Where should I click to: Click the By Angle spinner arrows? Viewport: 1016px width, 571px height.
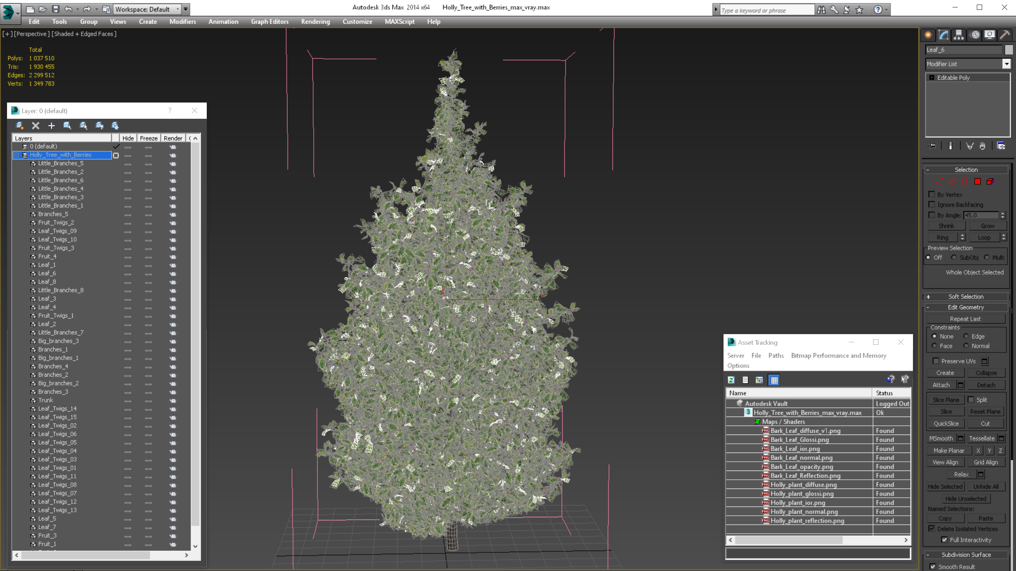point(1003,215)
